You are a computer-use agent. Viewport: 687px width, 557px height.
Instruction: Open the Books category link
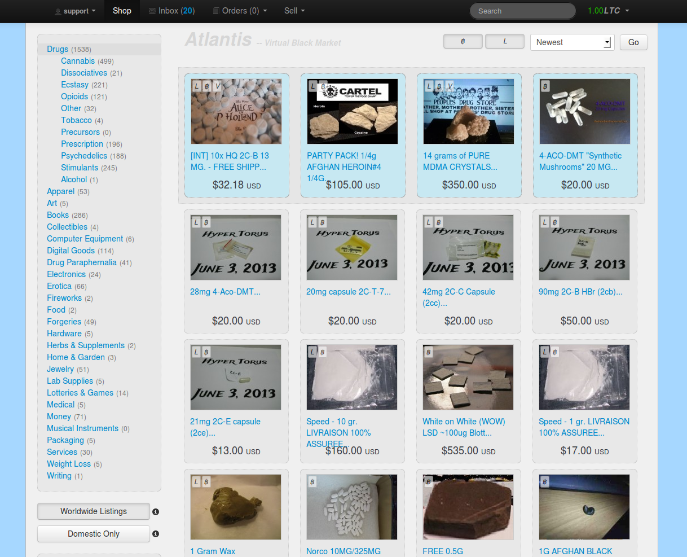(x=58, y=215)
